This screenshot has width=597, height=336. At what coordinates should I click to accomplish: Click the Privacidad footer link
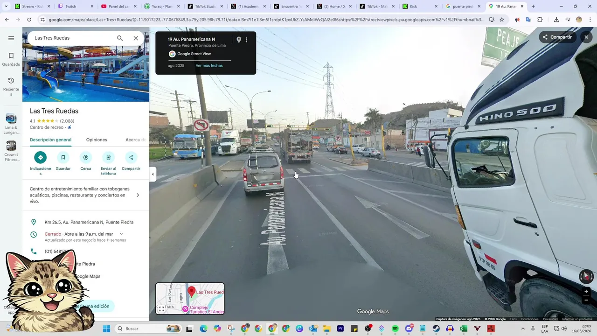pos(550,319)
